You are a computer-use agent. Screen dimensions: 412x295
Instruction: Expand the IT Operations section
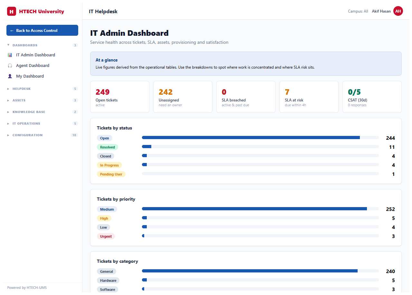[x=42, y=123]
